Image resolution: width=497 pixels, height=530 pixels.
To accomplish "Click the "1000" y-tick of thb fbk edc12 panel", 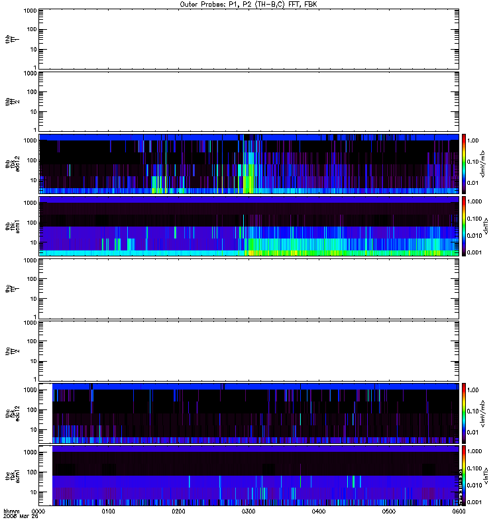I will pos(30,140).
